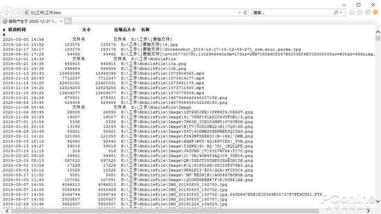Click path MobileFile\10a.png

click(153, 64)
